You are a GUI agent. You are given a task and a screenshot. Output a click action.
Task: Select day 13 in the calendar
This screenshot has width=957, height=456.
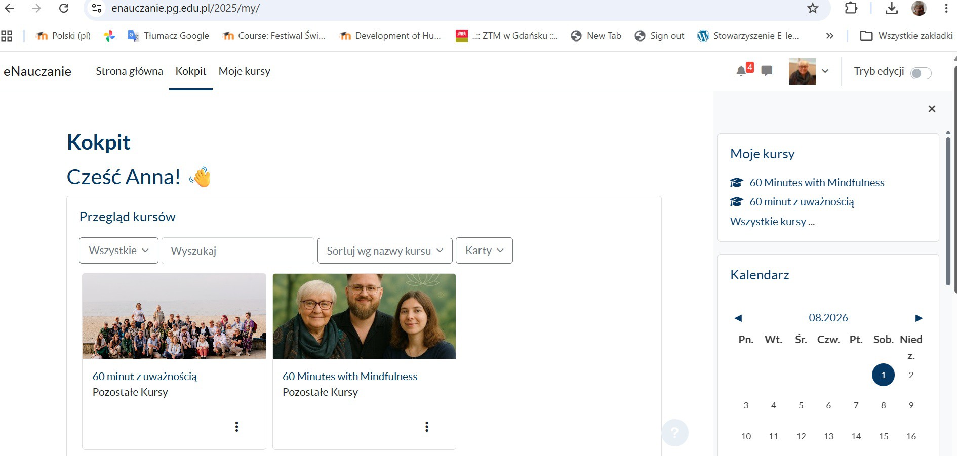click(x=828, y=436)
